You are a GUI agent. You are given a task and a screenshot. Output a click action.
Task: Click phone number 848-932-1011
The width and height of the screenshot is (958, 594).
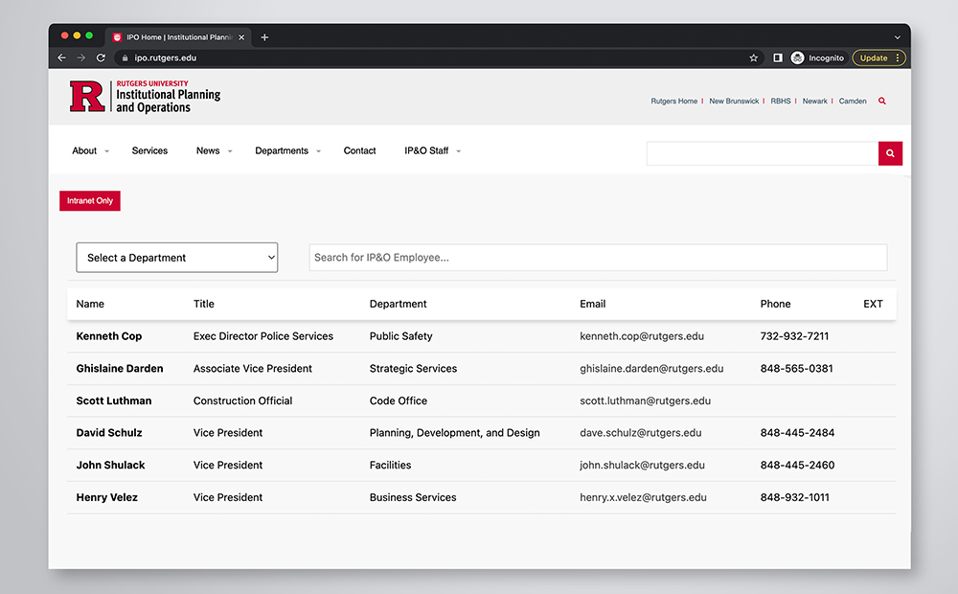point(795,498)
